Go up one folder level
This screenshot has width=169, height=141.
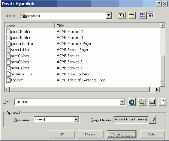coord(121,15)
